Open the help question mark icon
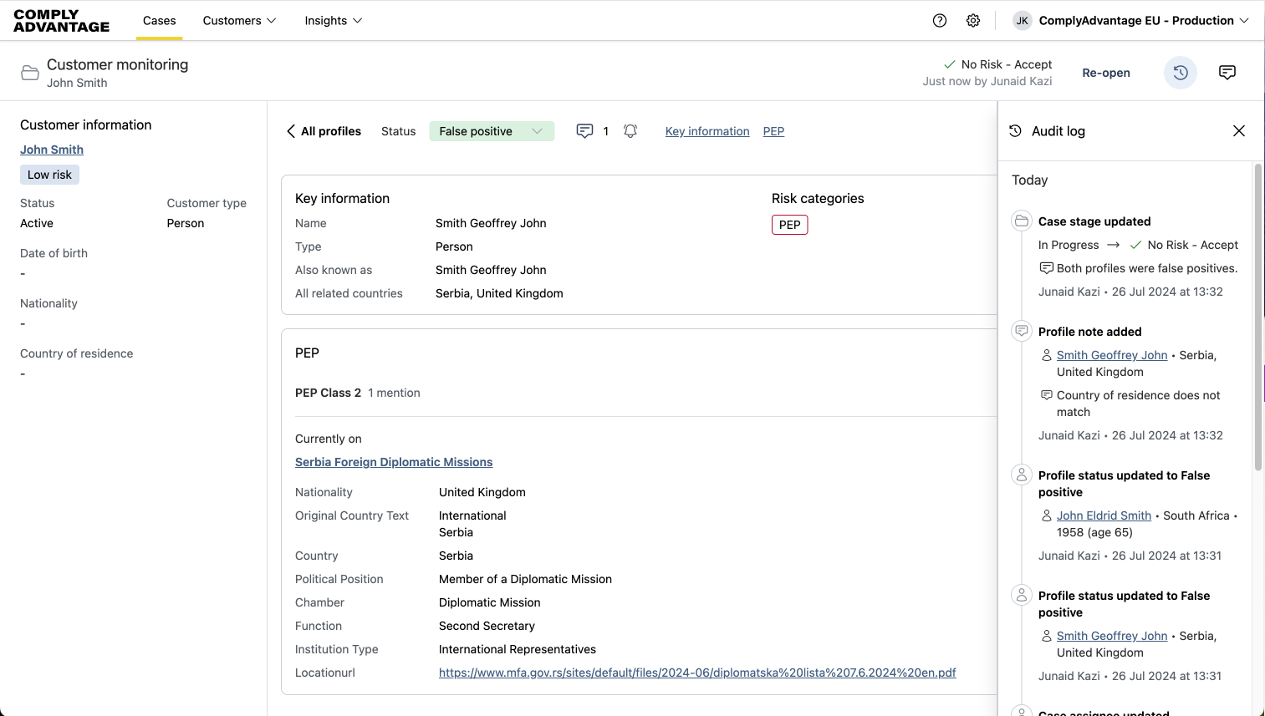The height and width of the screenshot is (716, 1265). click(940, 21)
